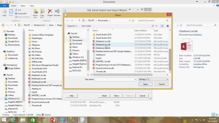Viewport: 219px width, 123px height.
Task: Select Database3.accdb in Open dialog
Action: 103,48
